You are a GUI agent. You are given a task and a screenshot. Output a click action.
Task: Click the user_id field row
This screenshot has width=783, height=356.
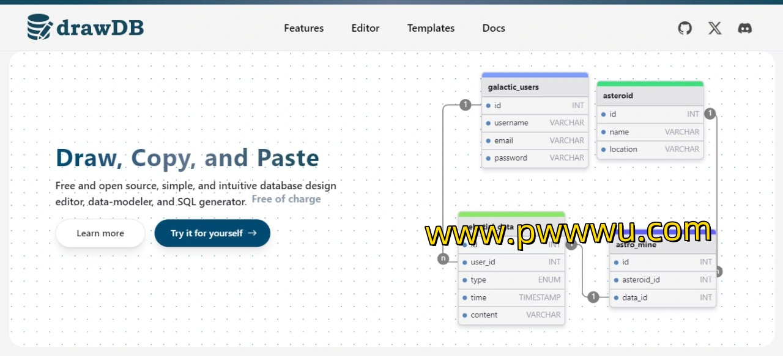coord(511,262)
